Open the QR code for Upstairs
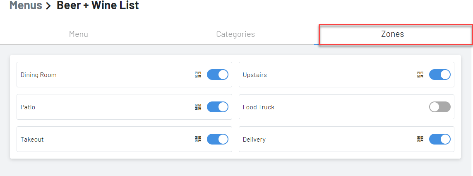The image size is (473, 176). tap(420, 75)
